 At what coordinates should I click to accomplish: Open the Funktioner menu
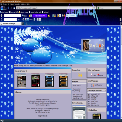tap(23, 4)
